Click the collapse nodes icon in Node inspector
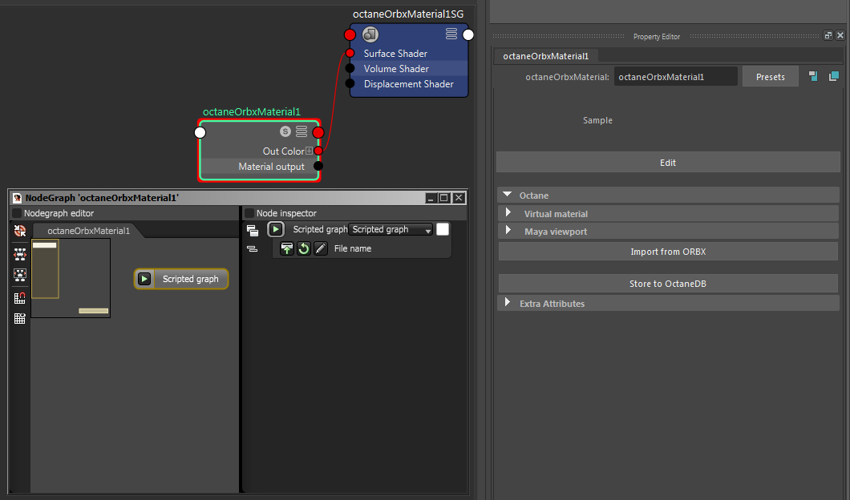 click(252, 248)
